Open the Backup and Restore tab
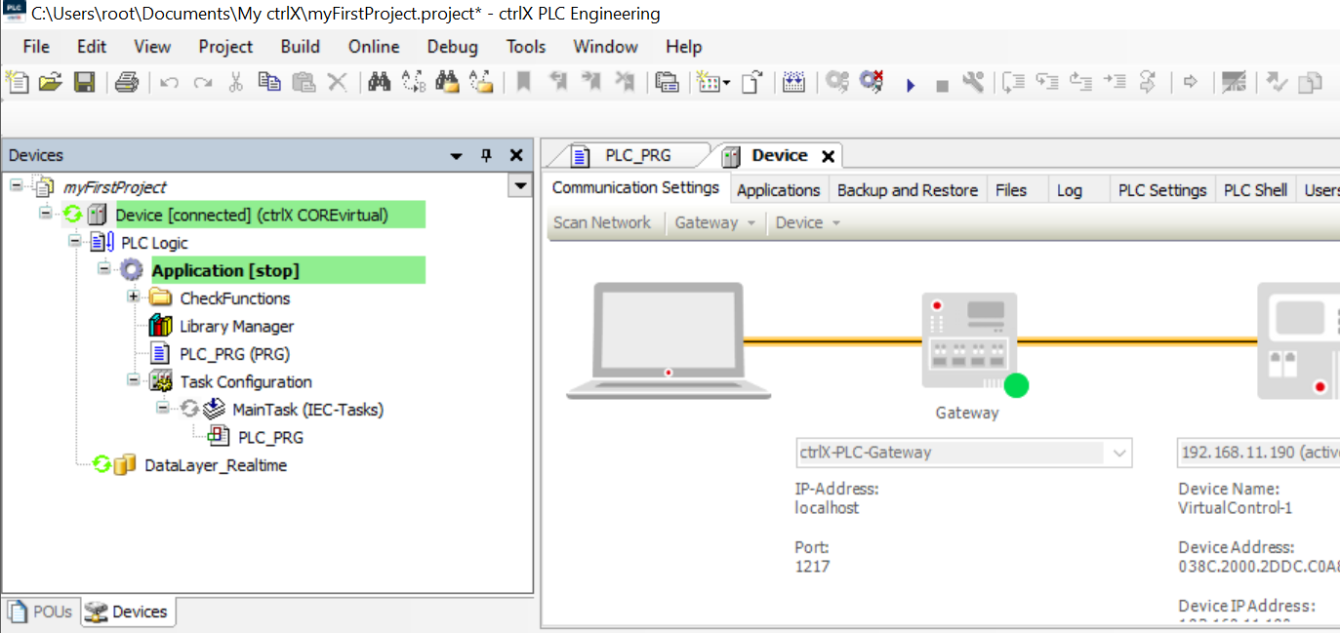Screen dimensions: 1340x633 tap(908, 190)
